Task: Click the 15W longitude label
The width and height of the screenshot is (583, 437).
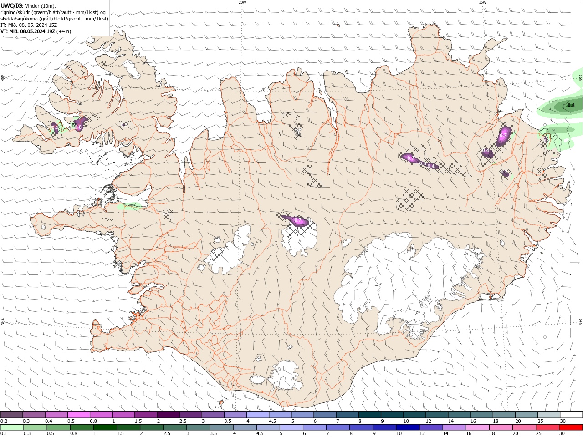Action: point(482,2)
